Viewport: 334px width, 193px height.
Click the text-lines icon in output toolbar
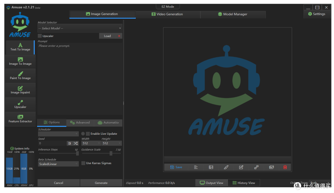pos(196,167)
